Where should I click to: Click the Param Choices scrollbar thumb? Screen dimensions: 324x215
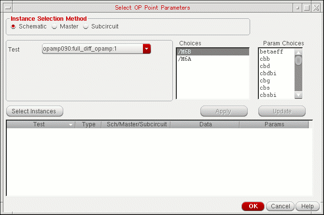(x=298, y=61)
